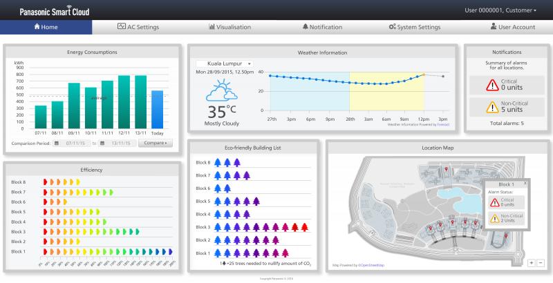Click the Non-Critical 2 Units button in Block 1 popup
This screenshot has width=553, height=283.
coord(507,219)
